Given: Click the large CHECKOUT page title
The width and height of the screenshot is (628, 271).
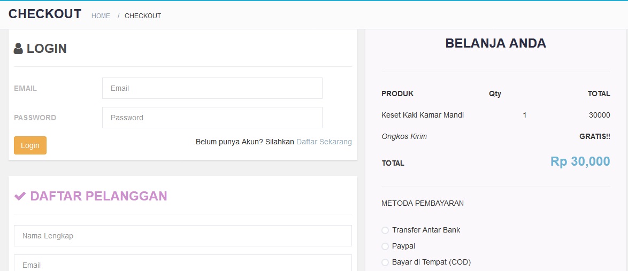Looking at the screenshot, I should click(45, 14).
